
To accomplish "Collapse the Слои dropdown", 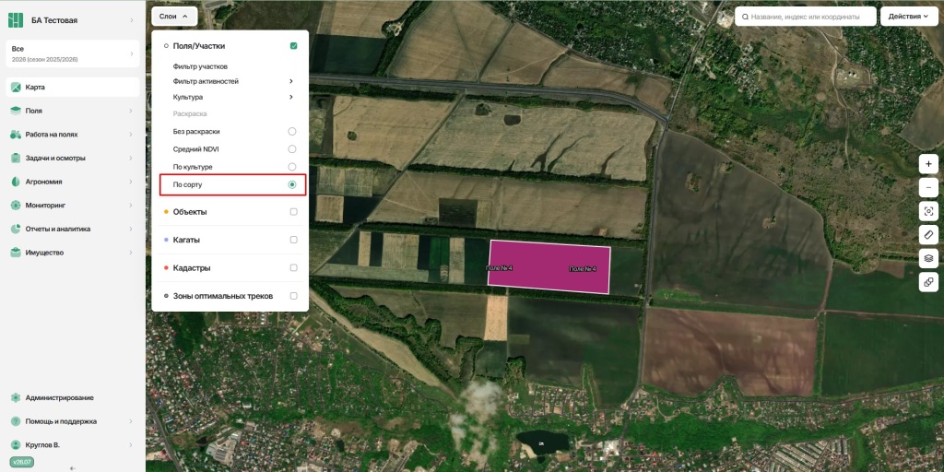I will 174,17.
